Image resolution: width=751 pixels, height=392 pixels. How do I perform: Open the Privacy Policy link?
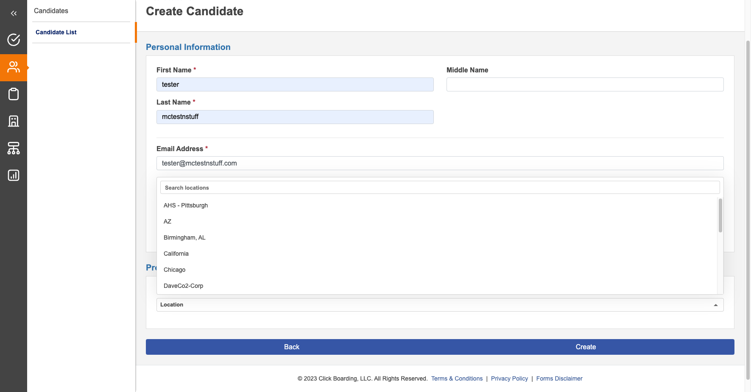point(509,378)
